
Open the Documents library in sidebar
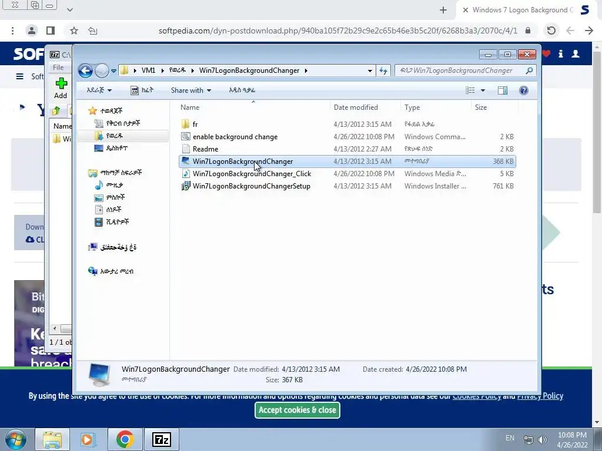point(108,210)
